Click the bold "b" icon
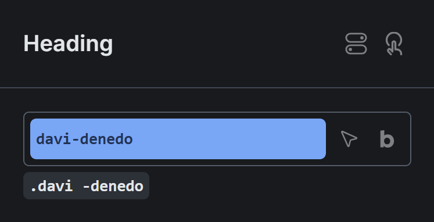Image resolution: width=434 pixels, height=222 pixels. [387, 139]
